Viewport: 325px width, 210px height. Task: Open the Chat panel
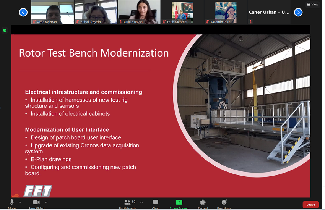pos(155,202)
